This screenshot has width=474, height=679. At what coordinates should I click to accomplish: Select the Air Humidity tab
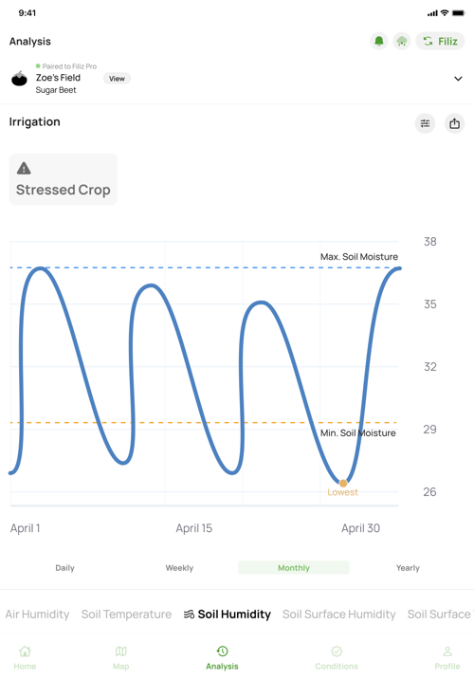37,615
